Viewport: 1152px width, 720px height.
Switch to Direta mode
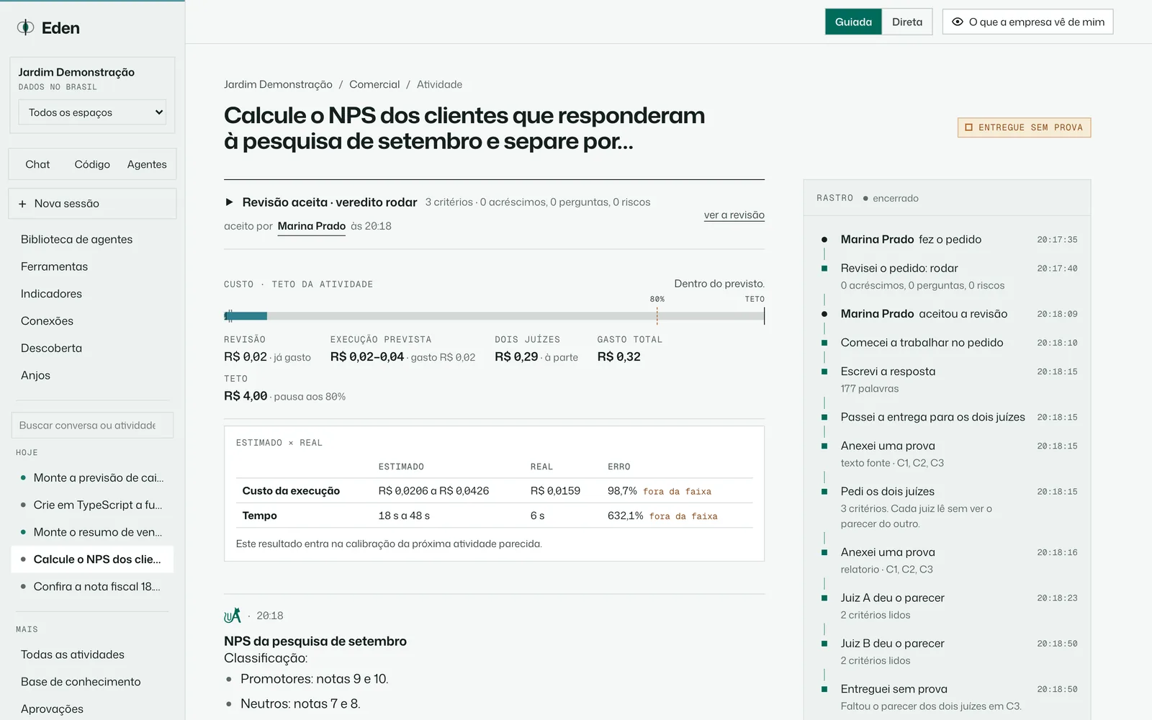(x=907, y=22)
